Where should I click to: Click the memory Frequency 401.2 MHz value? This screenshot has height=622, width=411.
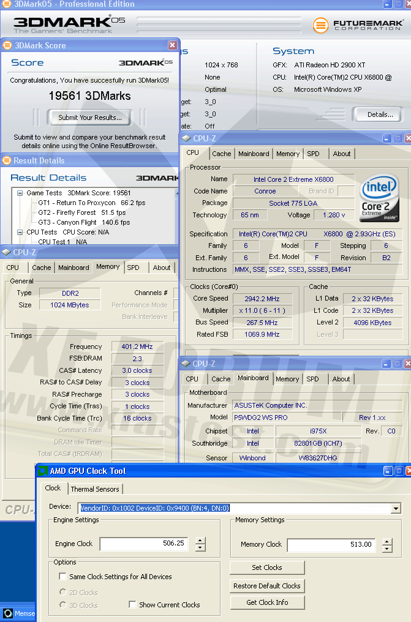(x=137, y=347)
